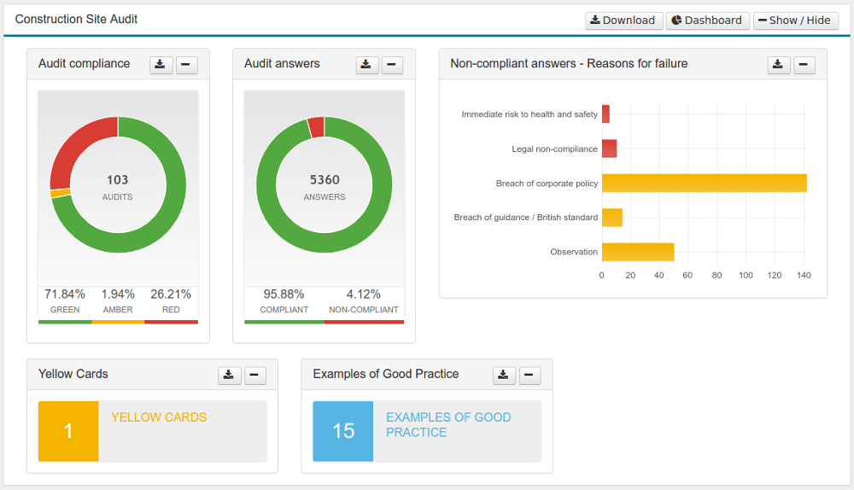Select the Breach of corporate policy bar
Image resolution: width=854 pixels, height=490 pixels.
704,183
